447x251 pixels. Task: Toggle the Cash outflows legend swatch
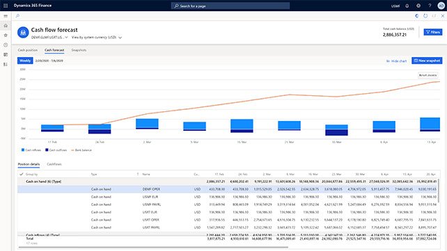click(47, 150)
